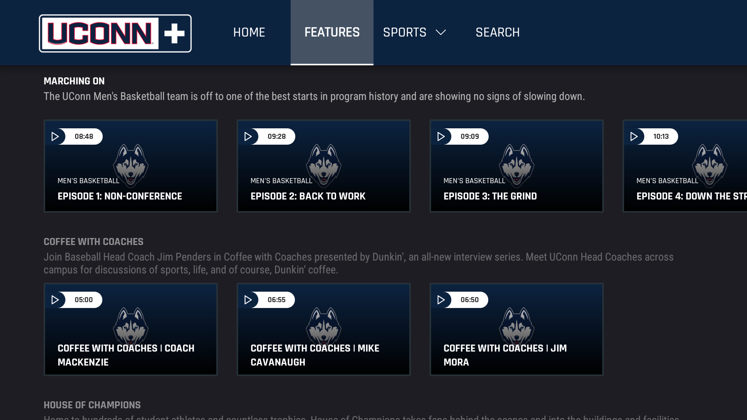Open Episode 2: Back to Work video
This screenshot has width=747, height=420.
coord(323,166)
